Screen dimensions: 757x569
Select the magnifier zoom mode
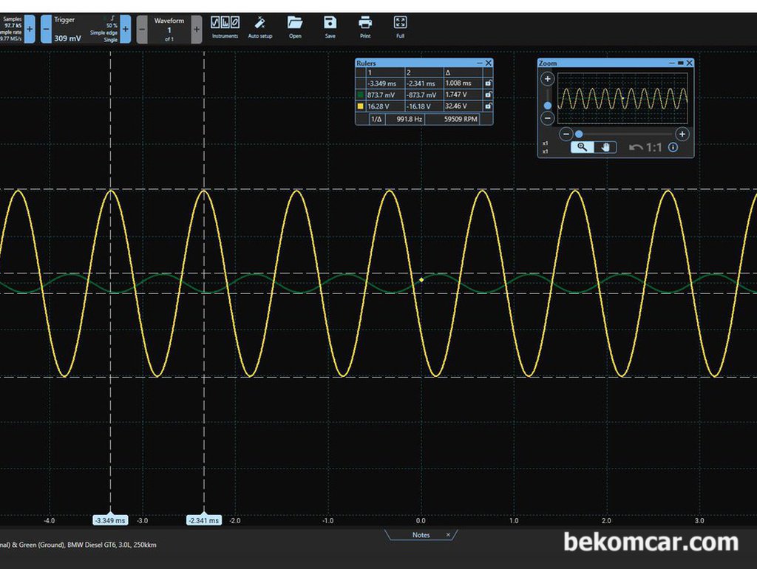583,147
